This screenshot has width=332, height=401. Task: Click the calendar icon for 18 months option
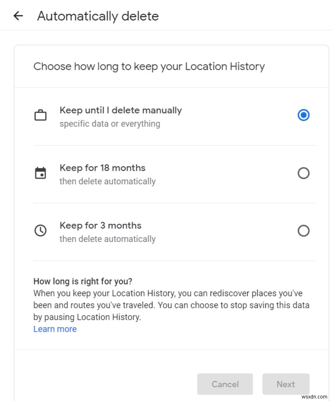click(40, 173)
